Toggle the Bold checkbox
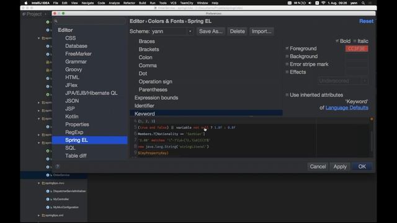Screen dimensions: 397x223 pyautogui.click(x=337, y=41)
